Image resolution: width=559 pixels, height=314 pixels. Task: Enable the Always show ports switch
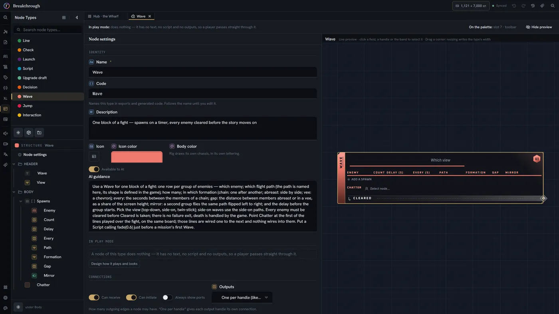point(168,298)
